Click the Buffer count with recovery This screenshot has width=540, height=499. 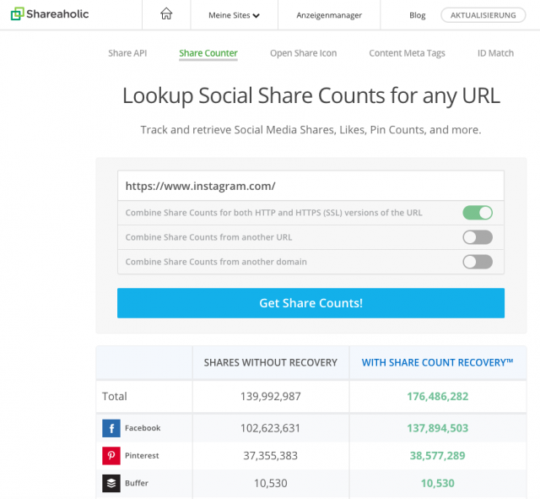pos(437,483)
